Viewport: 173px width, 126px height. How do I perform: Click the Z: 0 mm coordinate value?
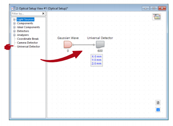96,63
